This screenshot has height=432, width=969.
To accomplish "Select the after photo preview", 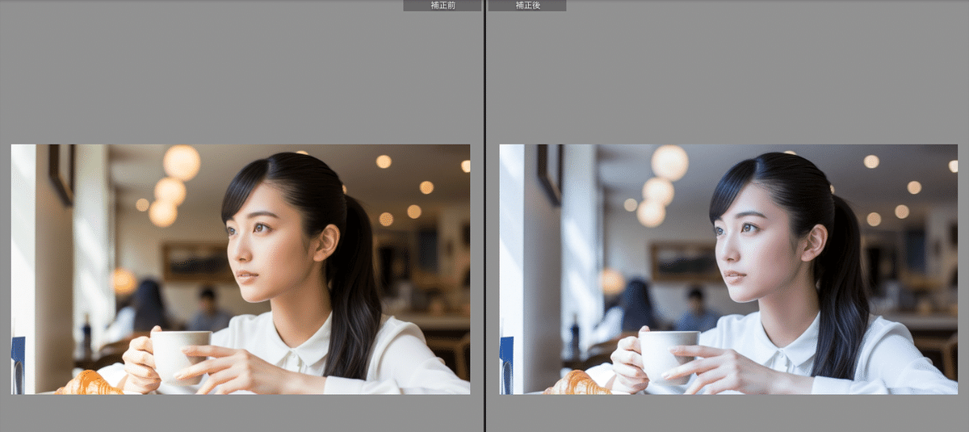I will [x=728, y=269].
